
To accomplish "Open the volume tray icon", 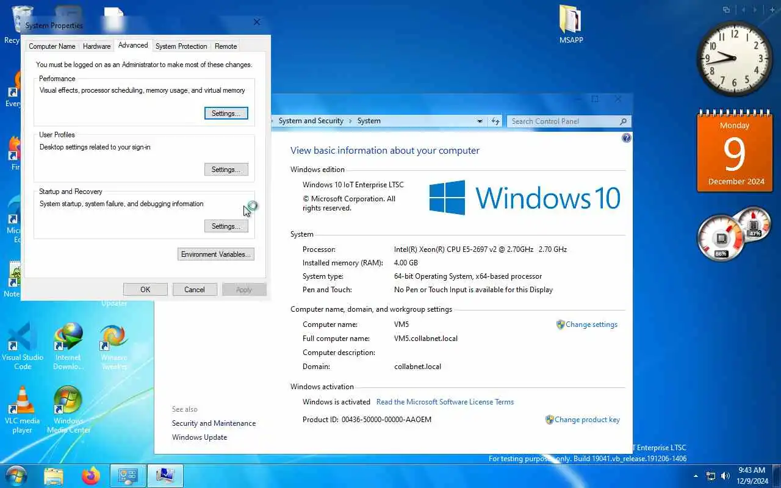I will click(725, 476).
